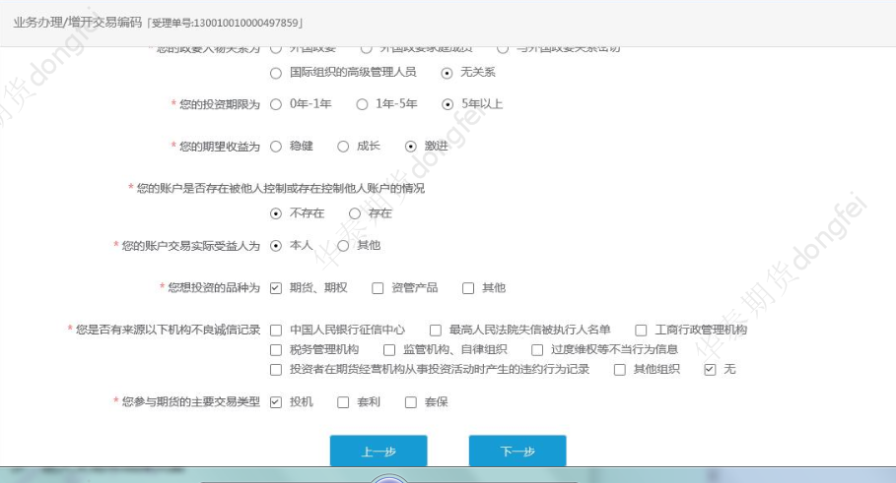The image size is (896, 483).
Task: Uncheck the 无 bad-record checkbox
Action: (710, 370)
